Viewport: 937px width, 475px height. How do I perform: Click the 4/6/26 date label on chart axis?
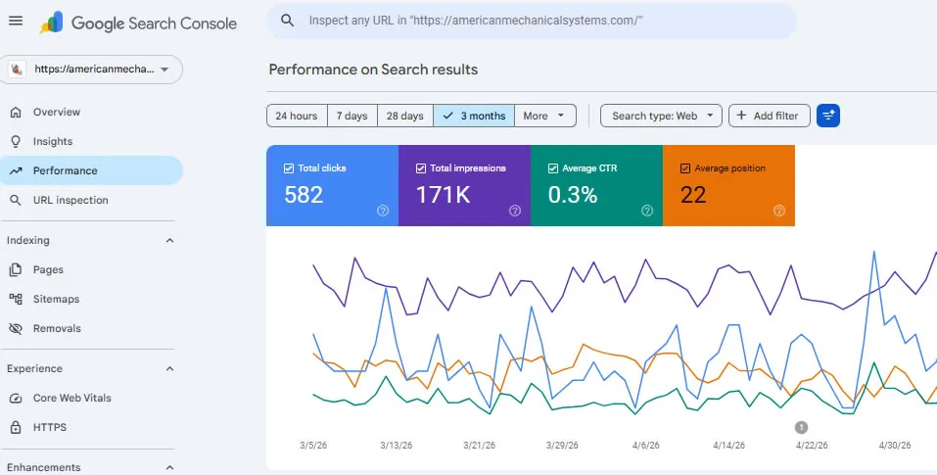pos(645,446)
